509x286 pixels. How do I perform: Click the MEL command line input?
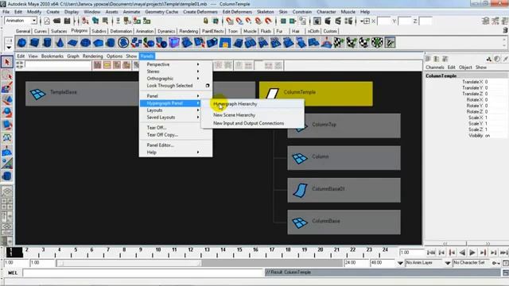tap(143, 273)
